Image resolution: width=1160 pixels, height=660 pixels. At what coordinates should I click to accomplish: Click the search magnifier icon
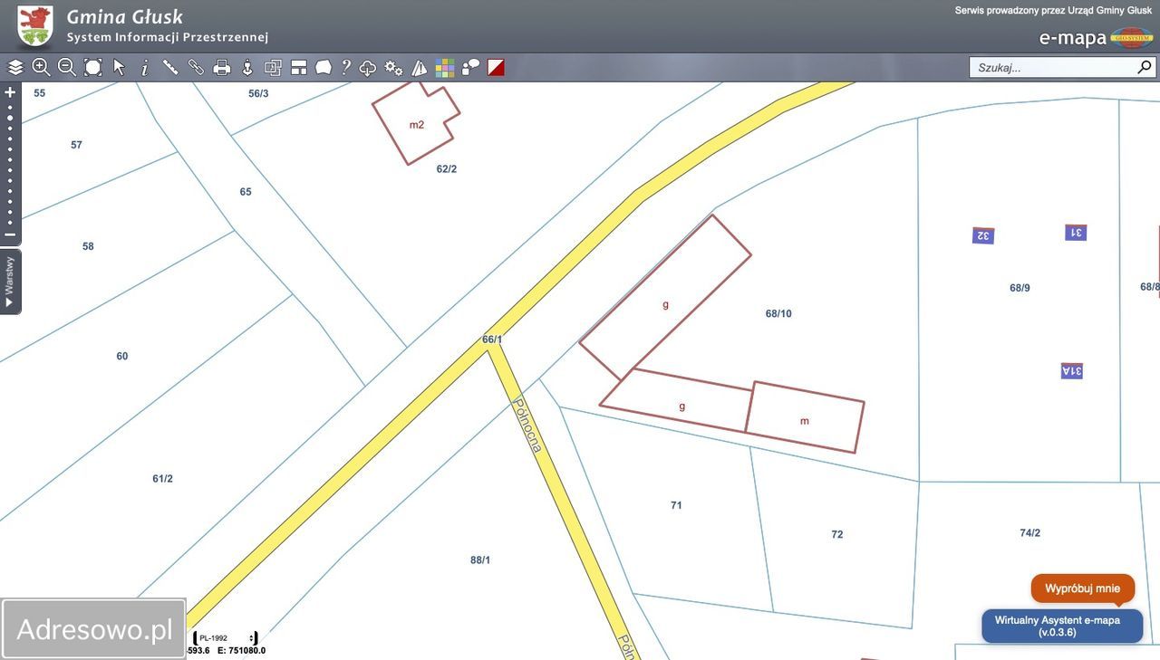click(1145, 67)
